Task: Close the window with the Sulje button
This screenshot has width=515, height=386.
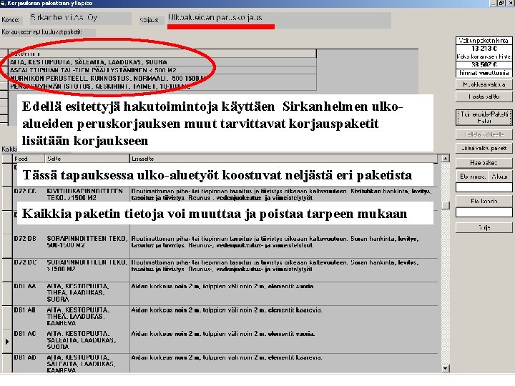Action: point(484,227)
